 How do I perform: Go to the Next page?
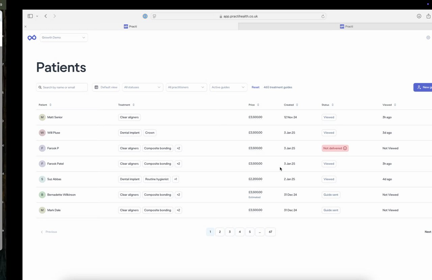(428, 232)
